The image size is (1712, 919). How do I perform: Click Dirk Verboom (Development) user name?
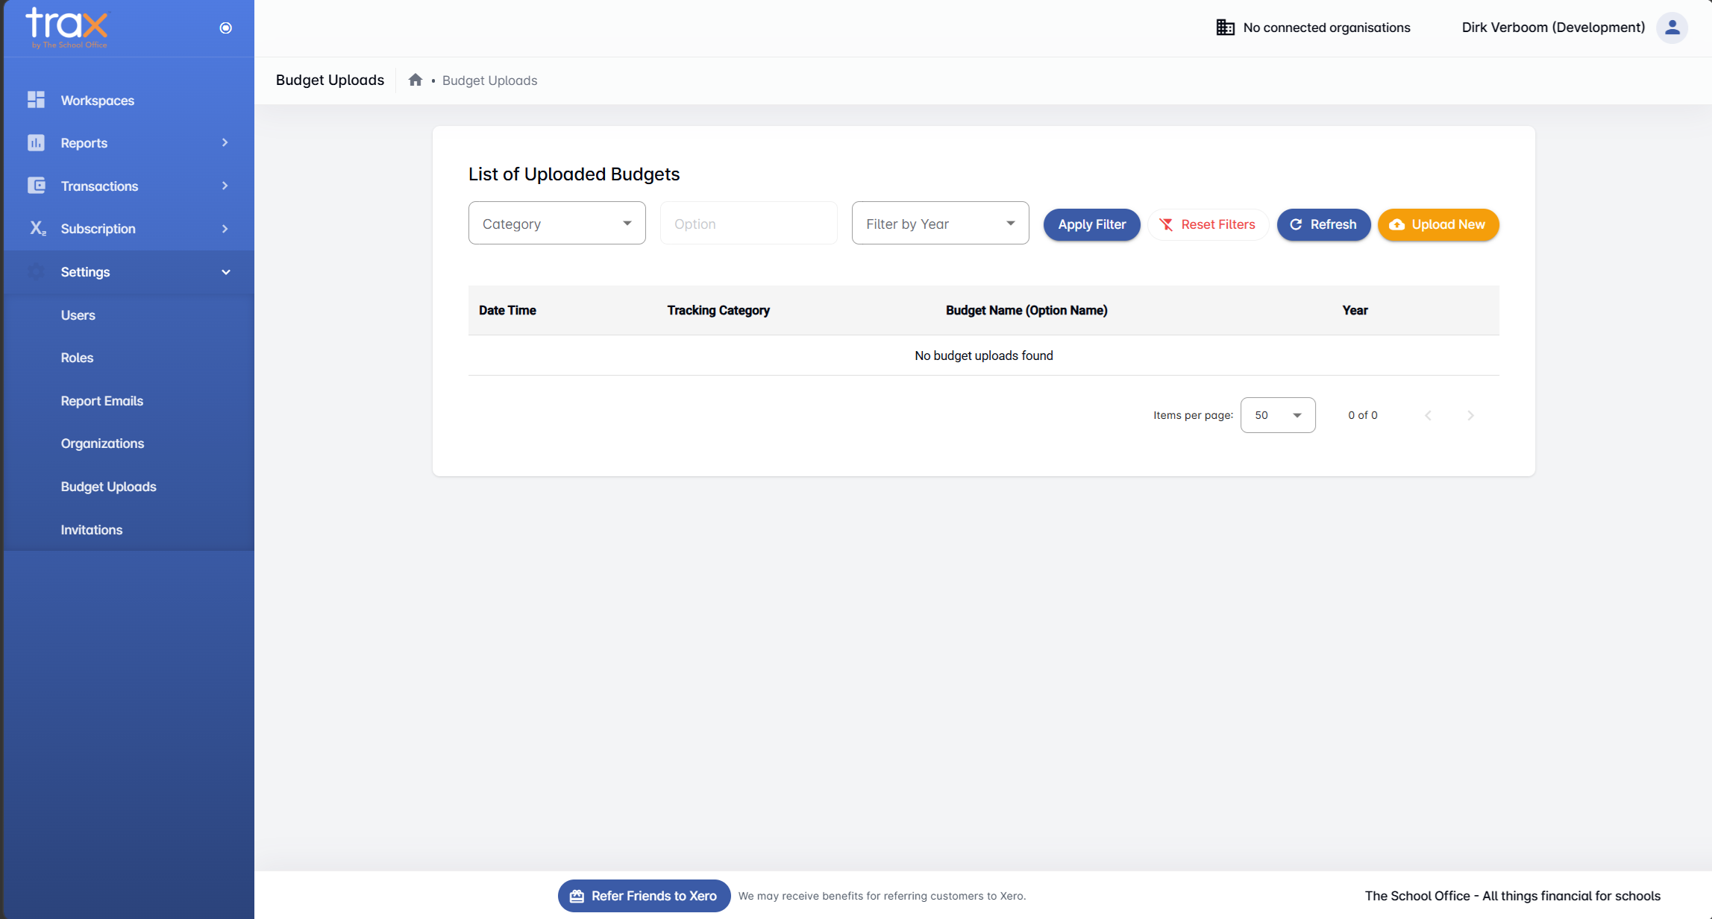click(1553, 28)
